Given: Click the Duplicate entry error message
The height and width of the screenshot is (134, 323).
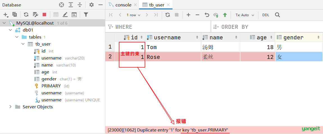Looking at the screenshot, I should point(168,130).
